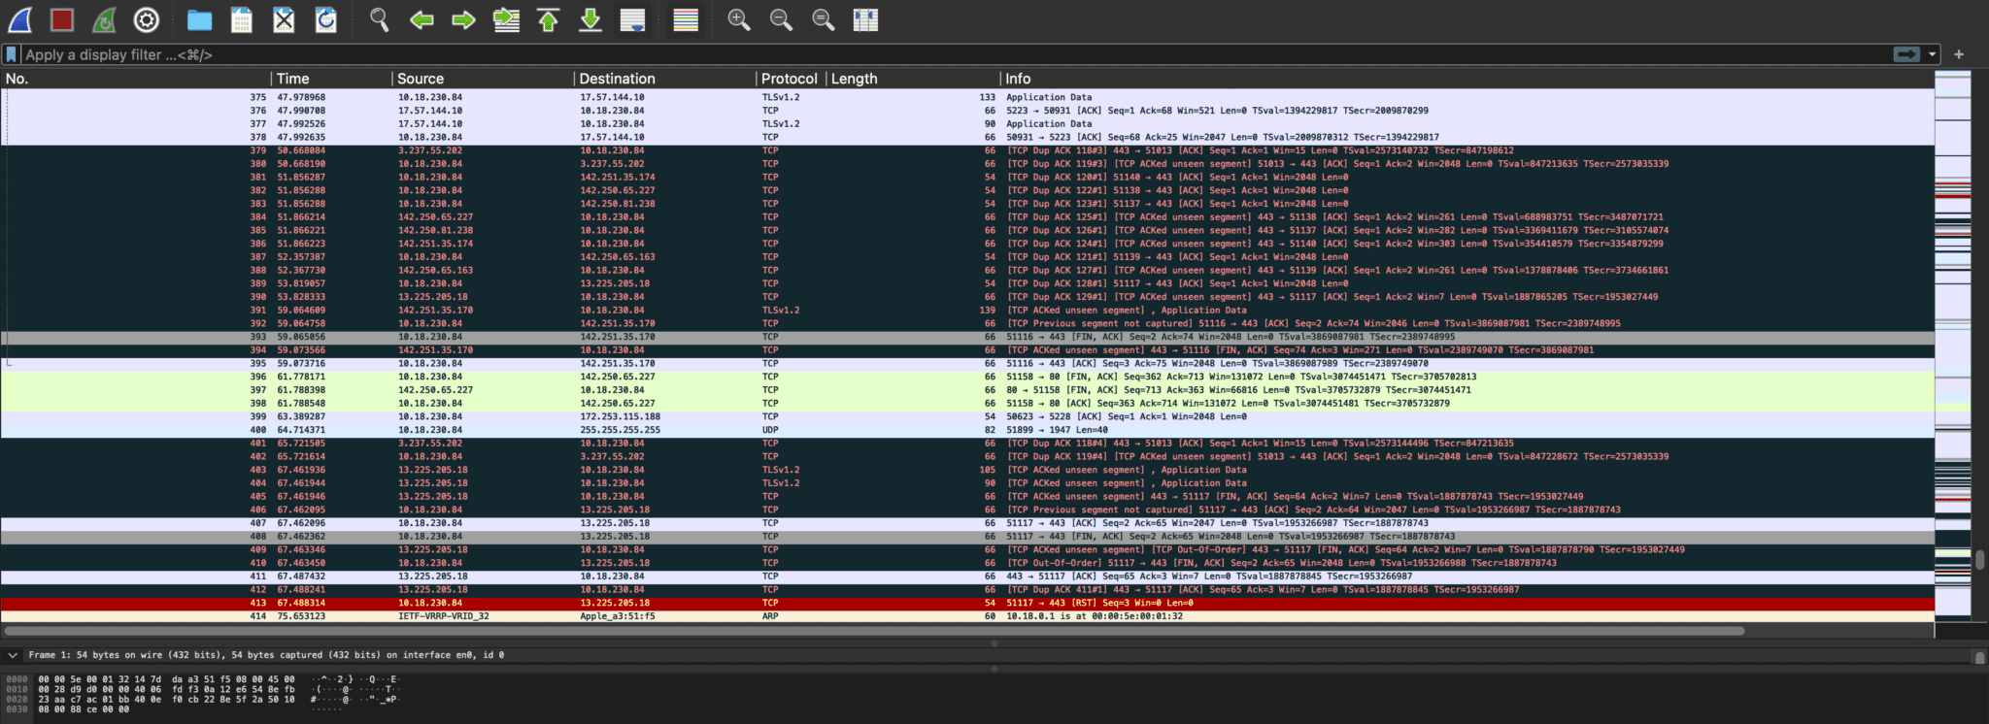This screenshot has height=724, width=1989.
Task: Reset text to normal size
Action: click(823, 19)
